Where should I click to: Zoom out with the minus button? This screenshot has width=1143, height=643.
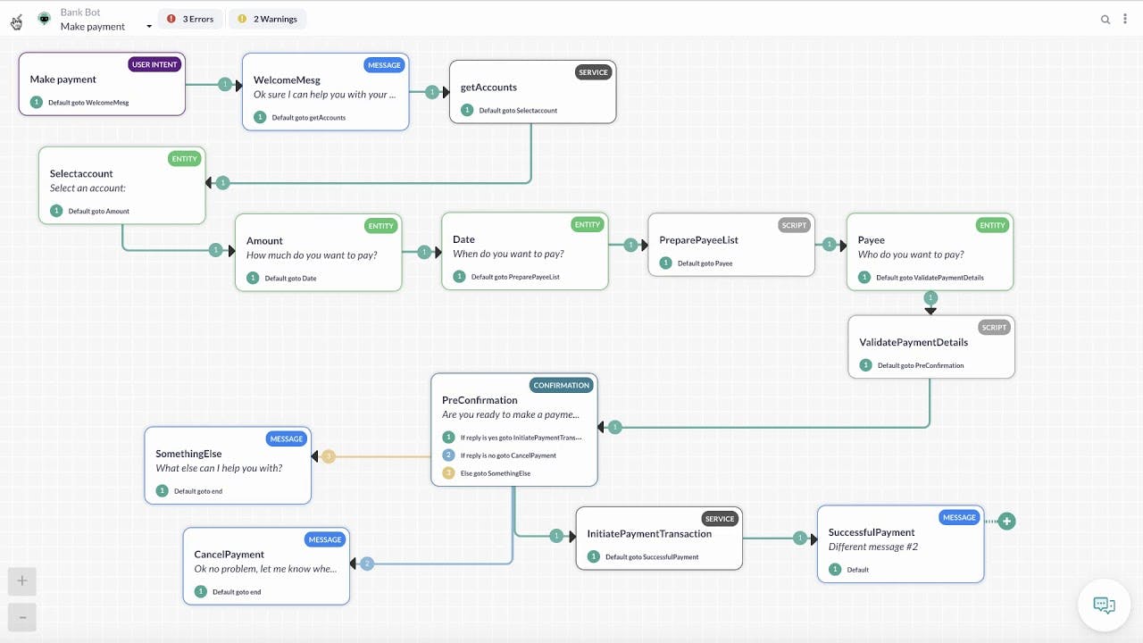pyautogui.click(x=22, y=617)
